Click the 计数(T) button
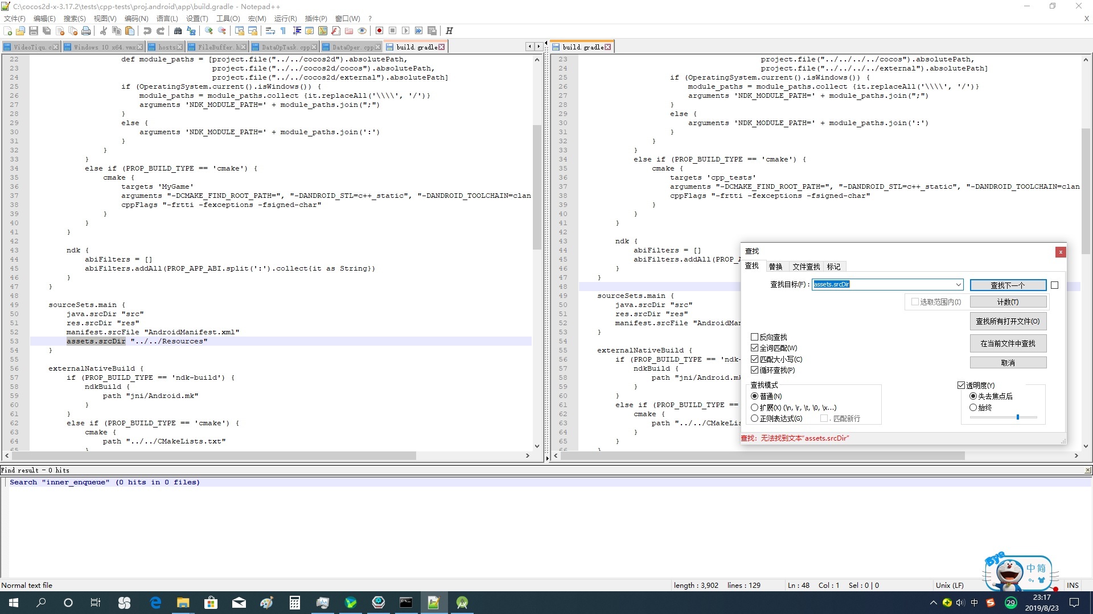 coord(1008,302)
